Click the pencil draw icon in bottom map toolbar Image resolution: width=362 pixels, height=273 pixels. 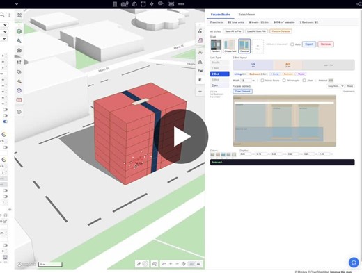[139, 264]
